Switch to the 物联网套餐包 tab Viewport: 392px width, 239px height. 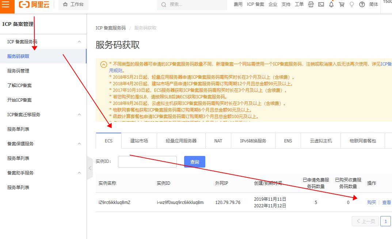pos(363,141)
